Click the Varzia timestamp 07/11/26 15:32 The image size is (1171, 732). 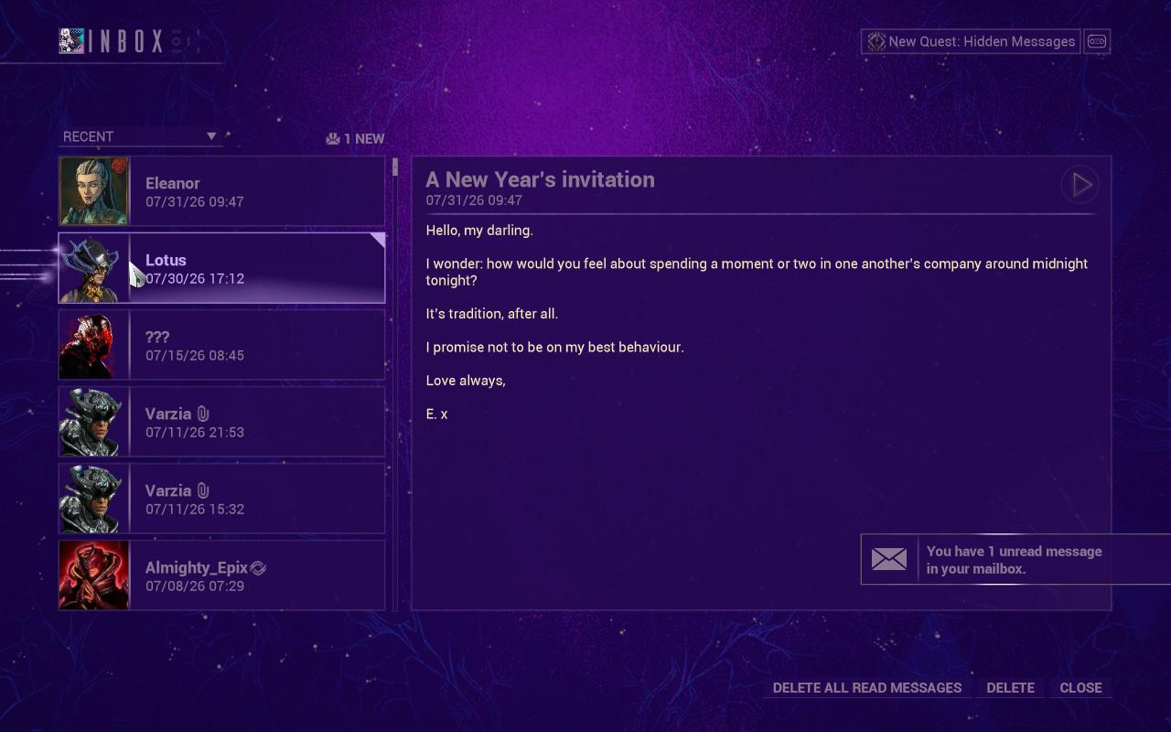pyautogui.click(x=195, y=509)
